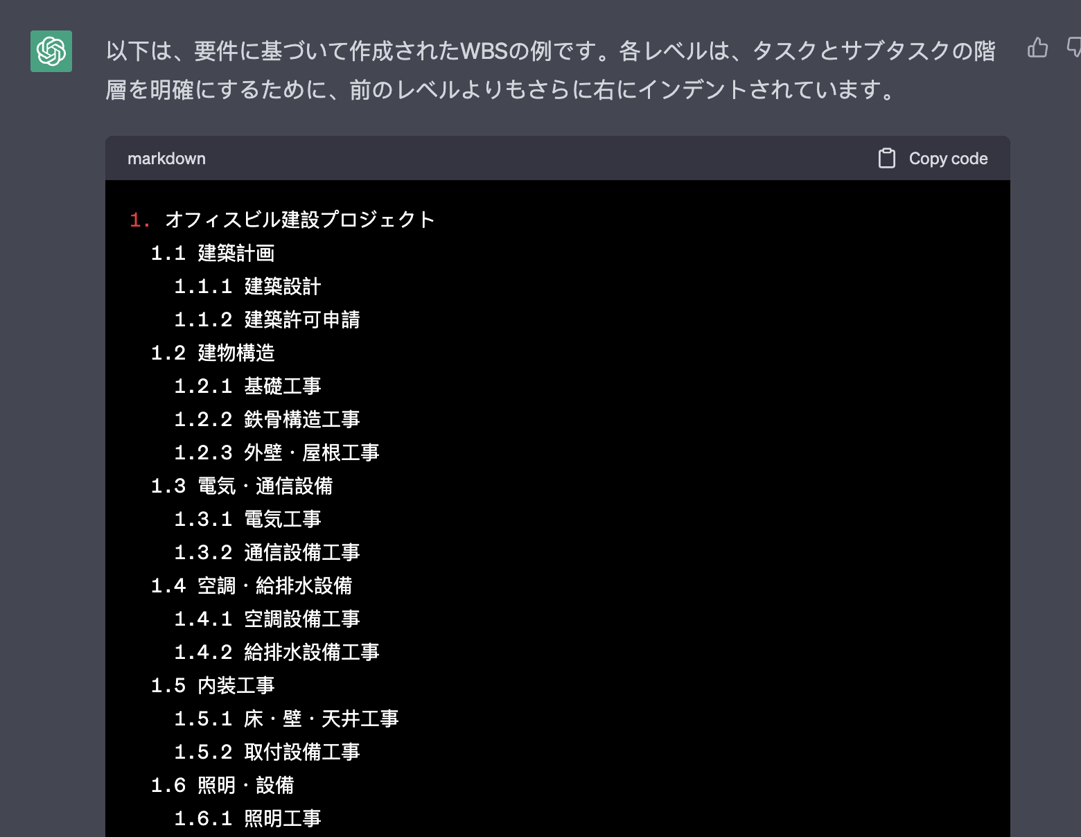Select the 1.2.1 基礎工事 line
Screen dimensions: 1081x837
(x=247, y=386)
